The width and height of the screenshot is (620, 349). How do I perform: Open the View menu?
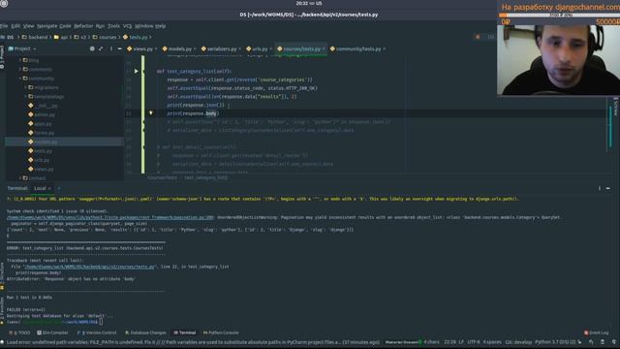coord(28,26)
